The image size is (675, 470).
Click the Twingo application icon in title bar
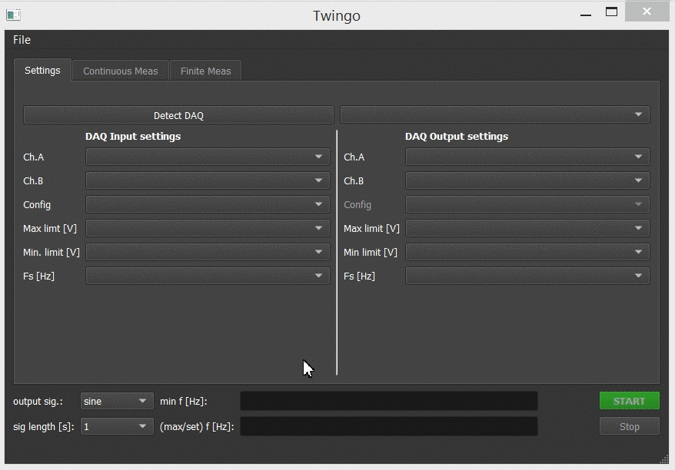pos(13,15)
